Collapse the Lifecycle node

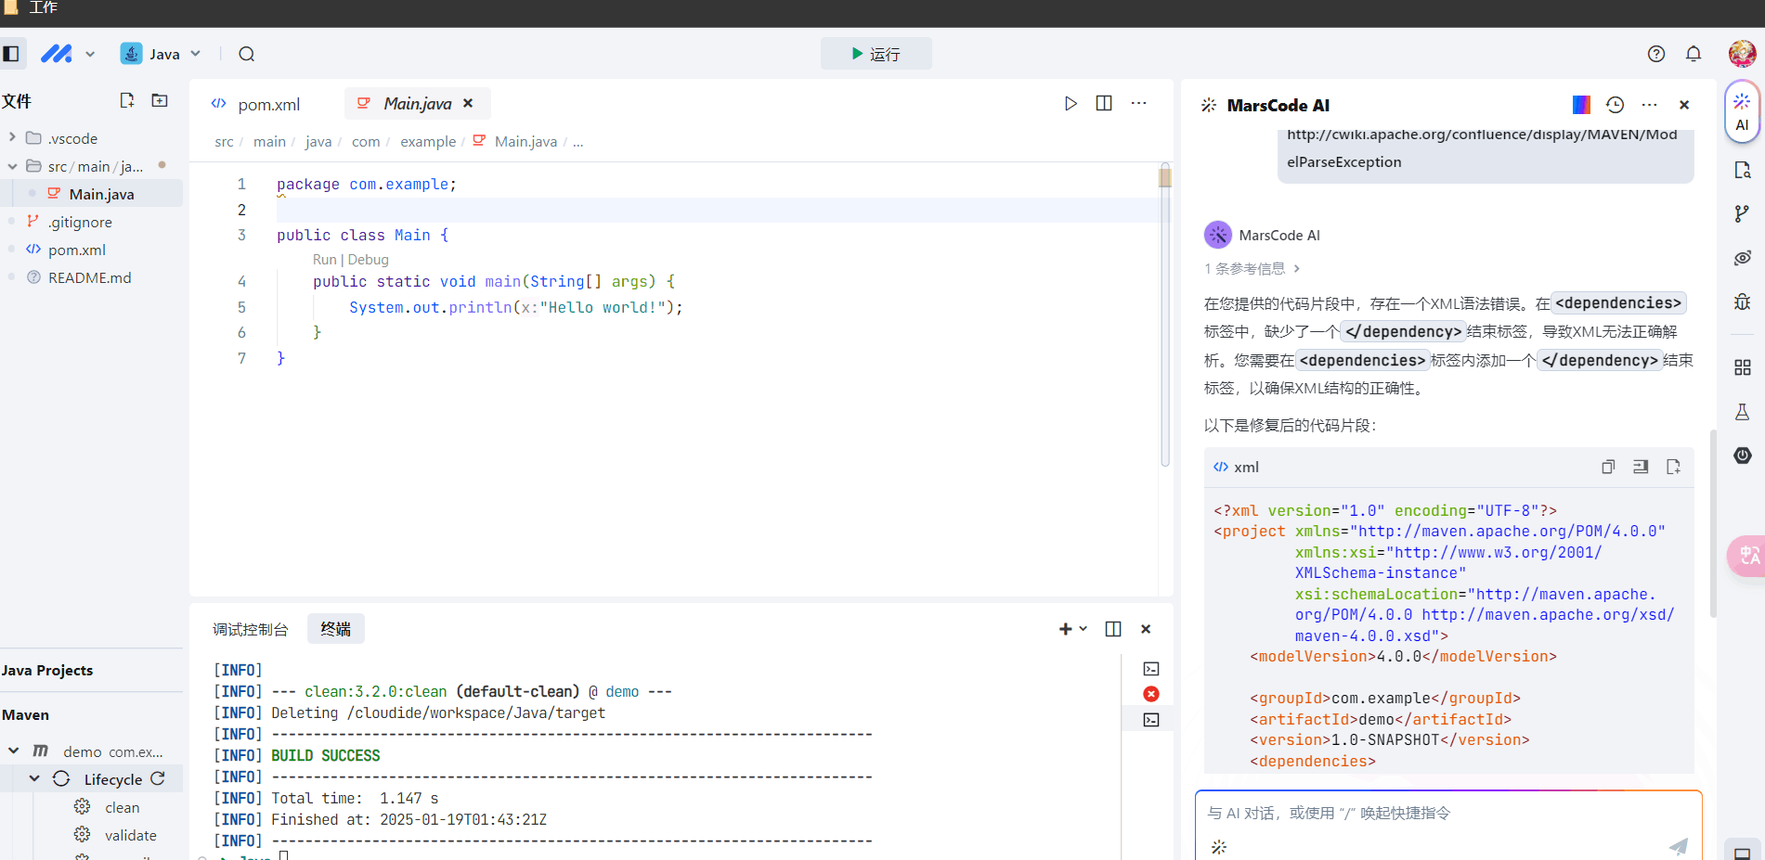click(34, 778)
